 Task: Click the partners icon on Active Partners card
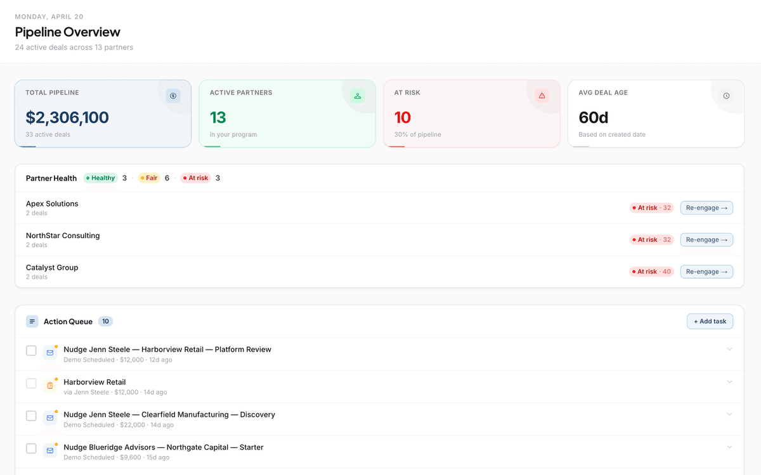tap(358, 96)
